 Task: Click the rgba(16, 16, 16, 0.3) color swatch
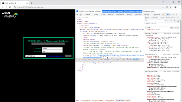(x=150, y=44)
